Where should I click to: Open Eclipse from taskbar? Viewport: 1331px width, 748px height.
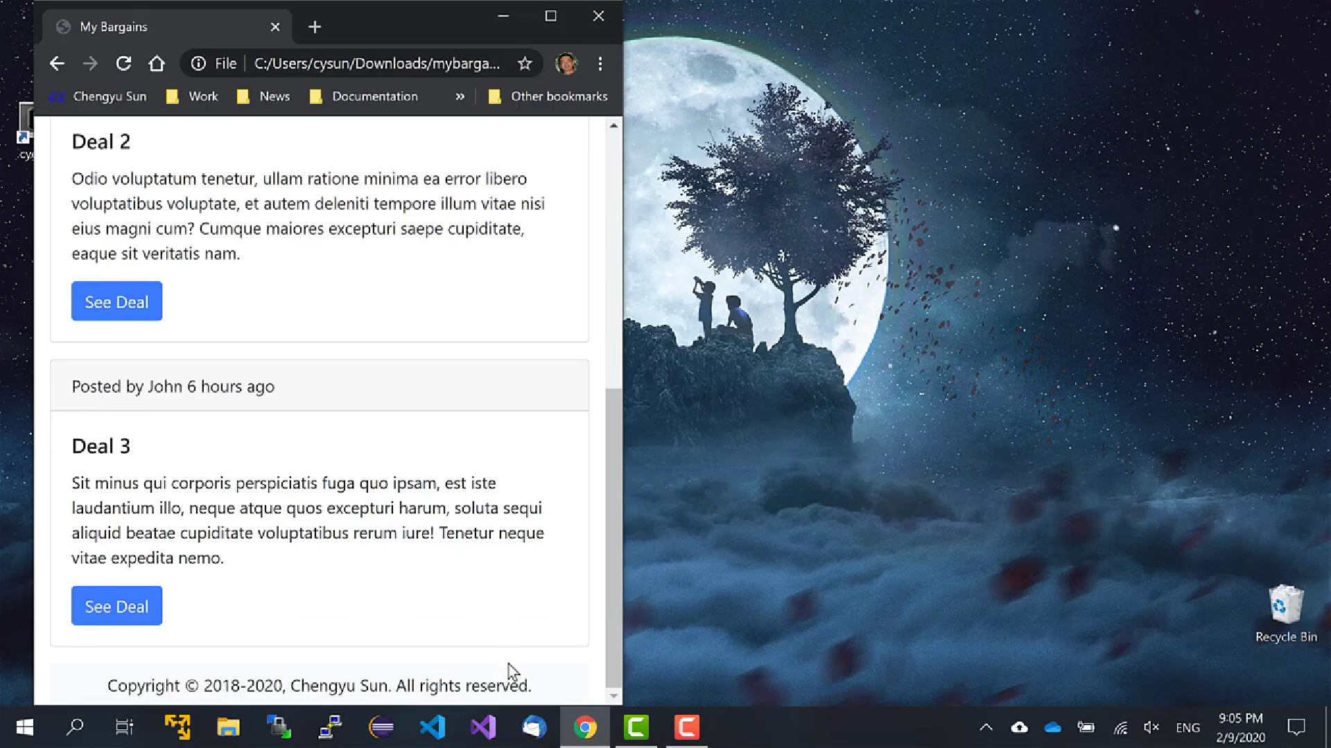pyautogui.click(x=381, y=727)
